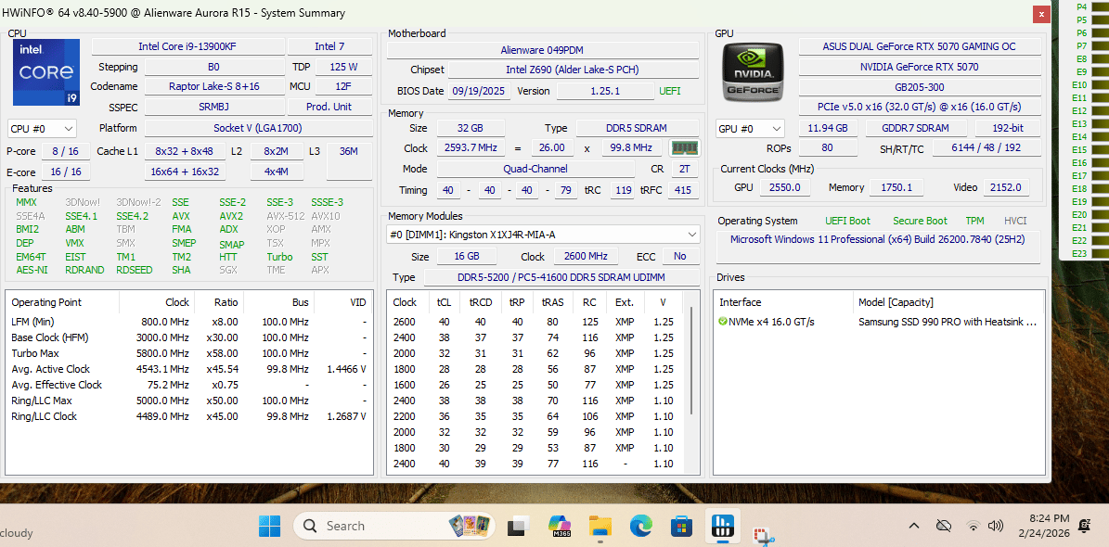Click the AES-NI feature label
1109x547 pixels.
point(32,270)
